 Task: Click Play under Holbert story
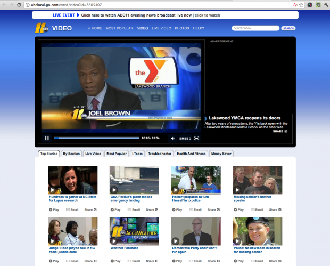click(177, 209)
